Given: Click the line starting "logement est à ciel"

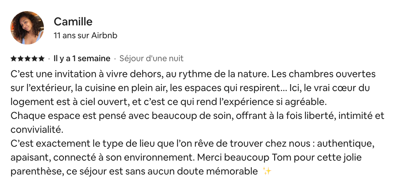Looking at the screenshot, I should coord(169,102).
